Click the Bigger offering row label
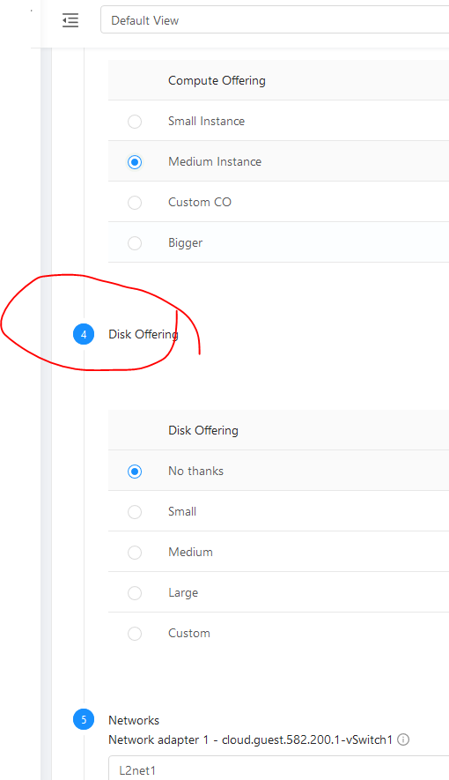This screenshot has height=780, width=449. coord(185,242)
